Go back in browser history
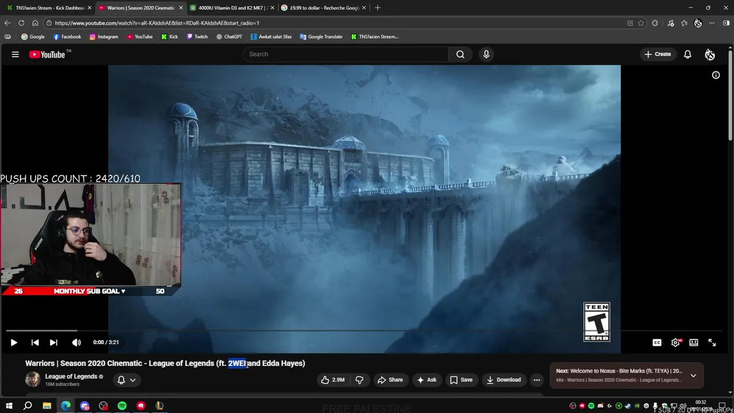The width and height of the screenshot is (734, 413). coord(7,23)
